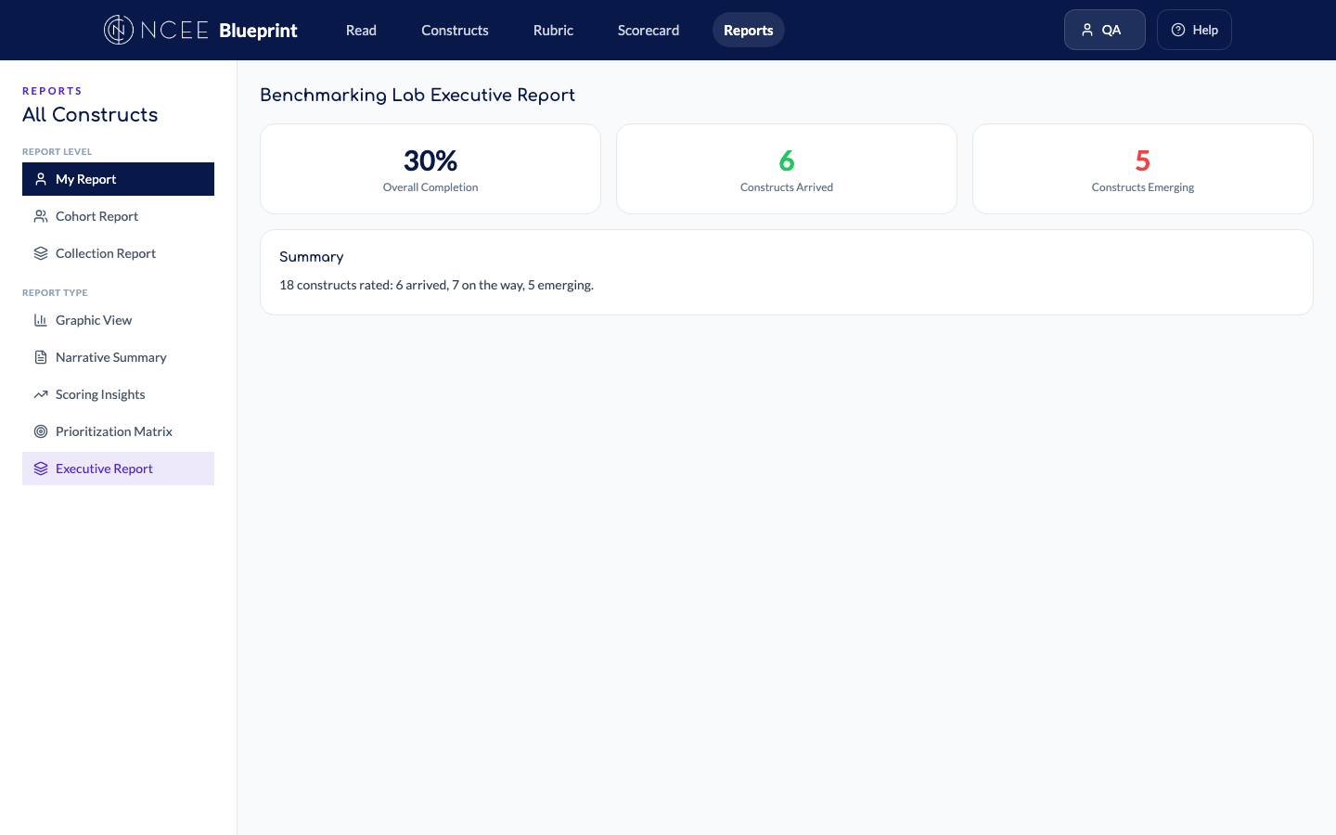This screenshot has width=1336, height=835.
Task: Click the stacked layers icon for Executive Report
Action: tap(41, 469)
